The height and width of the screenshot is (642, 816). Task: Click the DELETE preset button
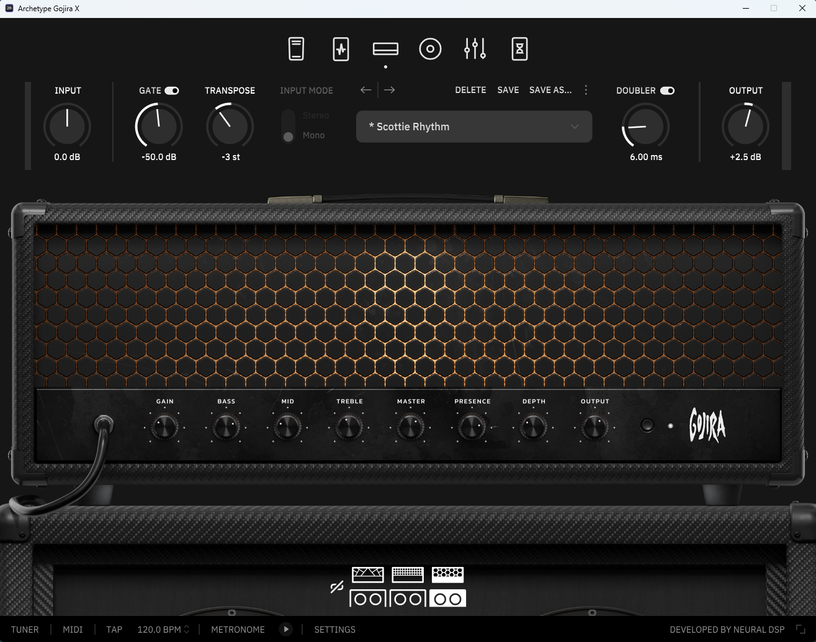(470, 90)
